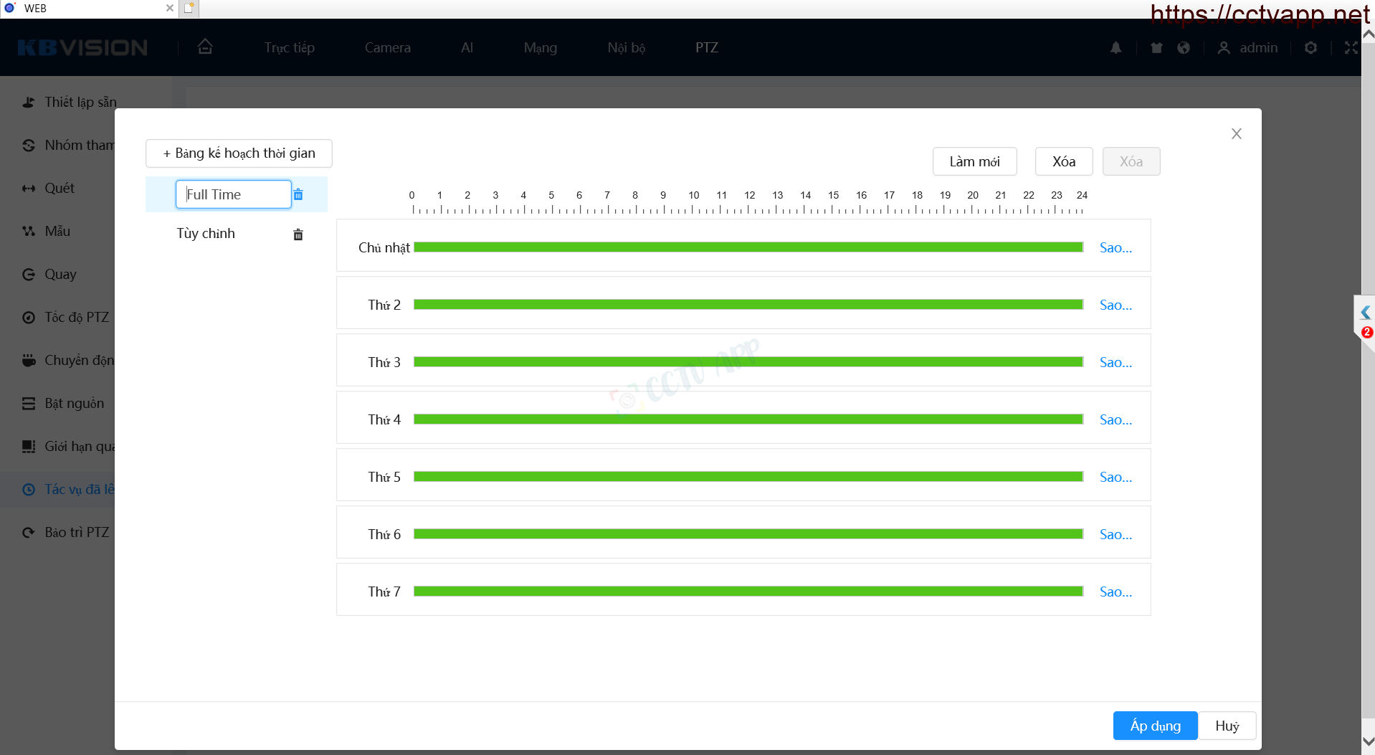Open the PTZ menu tab
1375x755 pixels.
pyautogui.click(x=706, y=48)
